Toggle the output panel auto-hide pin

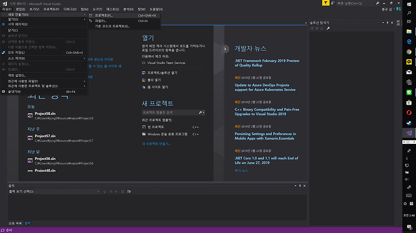tap(300, 185)
